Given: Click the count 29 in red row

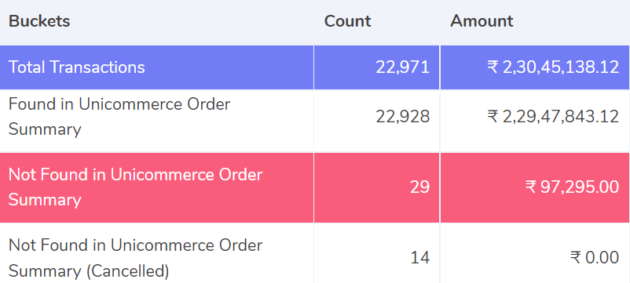Looking at the screenshot, I should tap(419, 187).
